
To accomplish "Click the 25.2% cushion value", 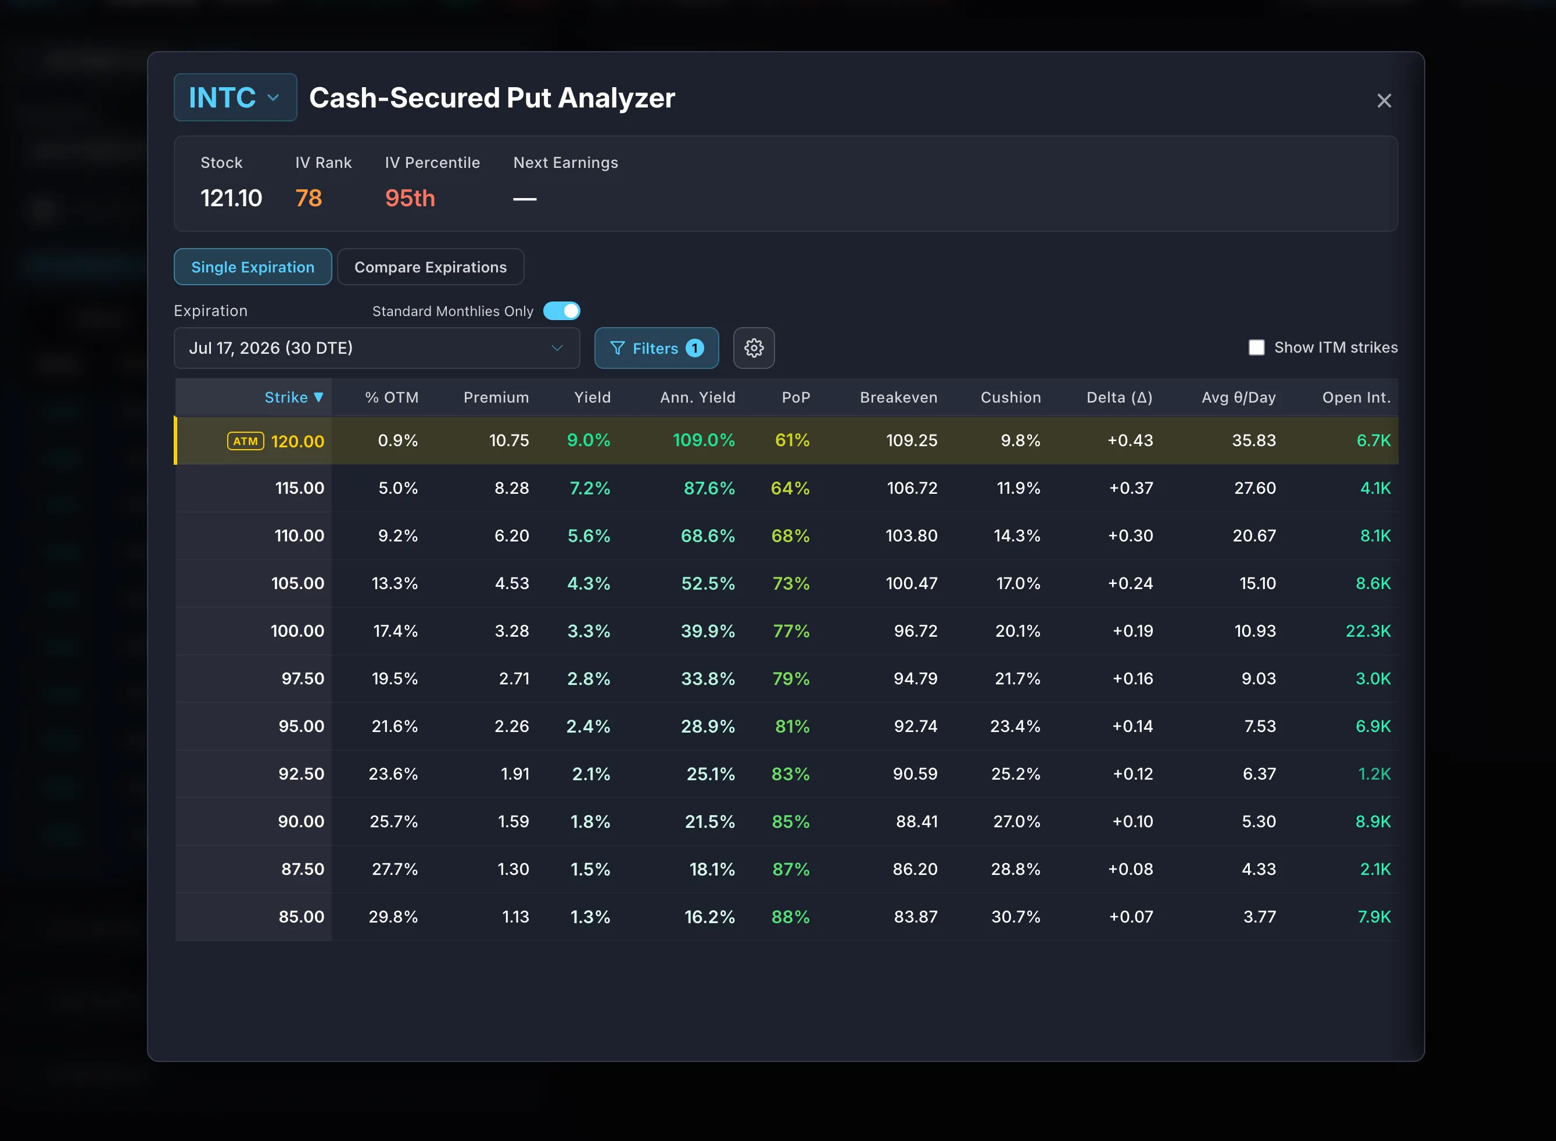I will (1015, 774).
